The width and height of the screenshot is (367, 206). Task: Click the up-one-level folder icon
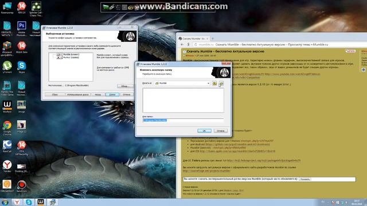point(214,84)
